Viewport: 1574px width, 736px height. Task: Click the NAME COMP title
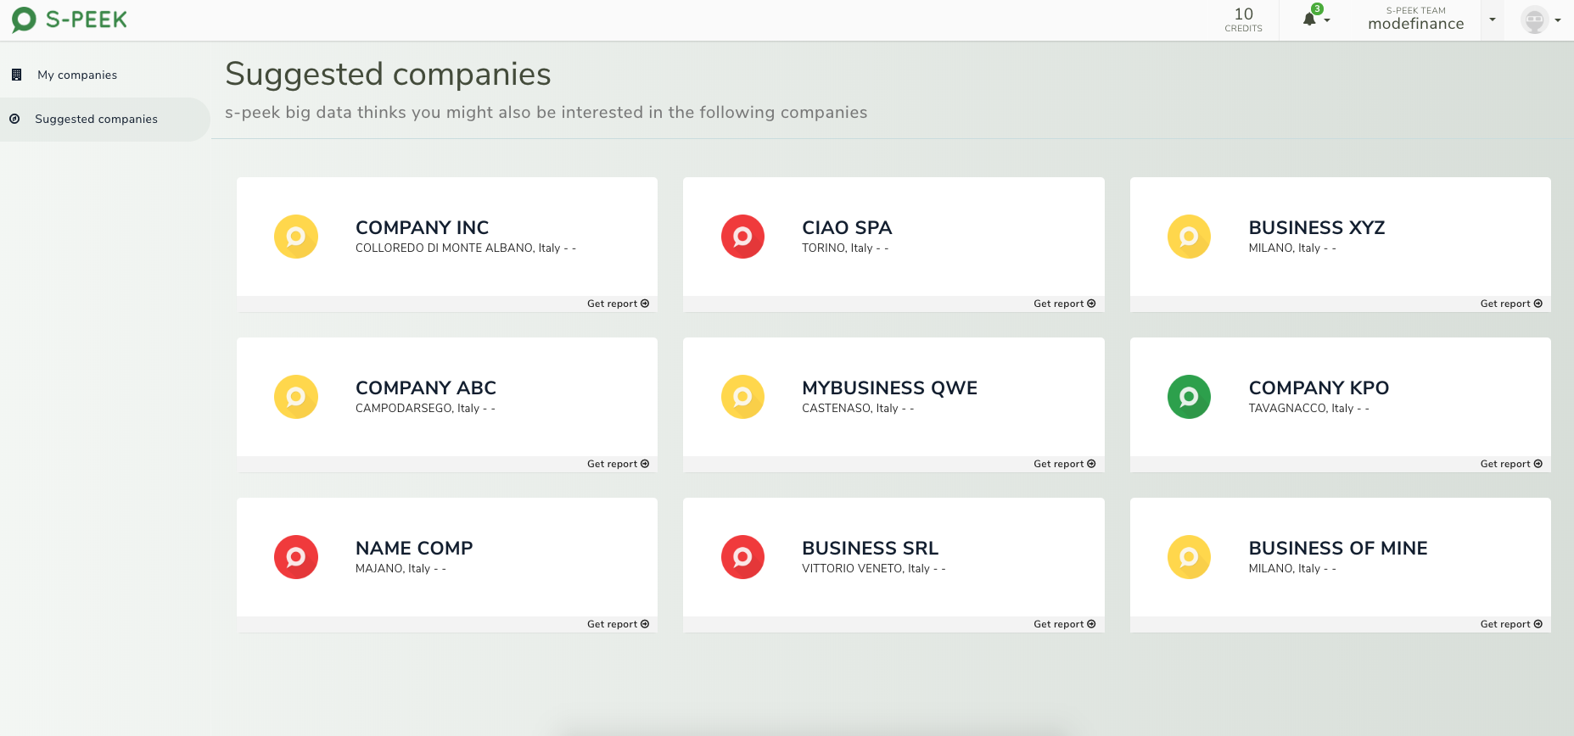click(x=414, y=548)
